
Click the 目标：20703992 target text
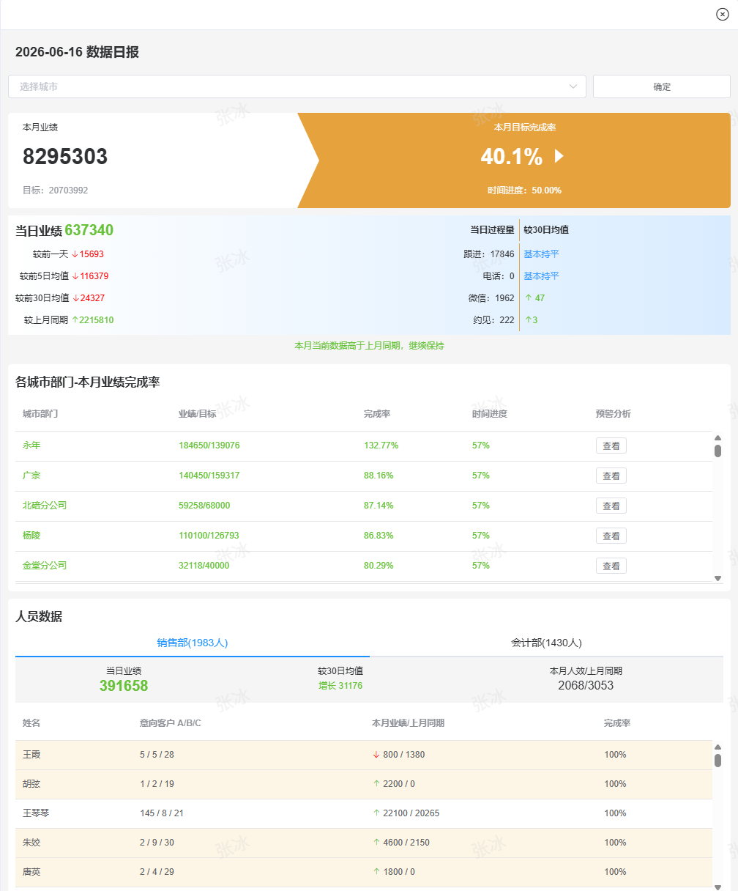pyautogui.click(x=55, y=191)
